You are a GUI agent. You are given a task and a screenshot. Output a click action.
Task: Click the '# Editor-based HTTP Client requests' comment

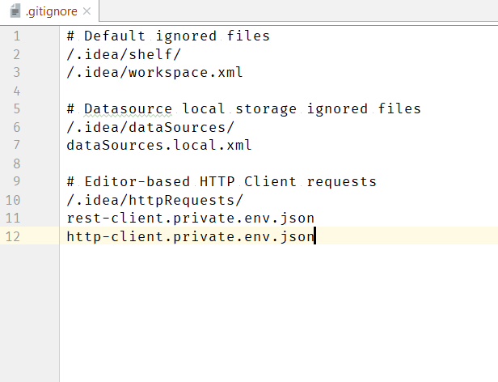coord(222,181)
